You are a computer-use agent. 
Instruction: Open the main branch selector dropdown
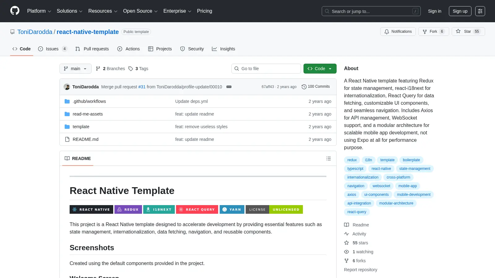click(x=75, y=69)
